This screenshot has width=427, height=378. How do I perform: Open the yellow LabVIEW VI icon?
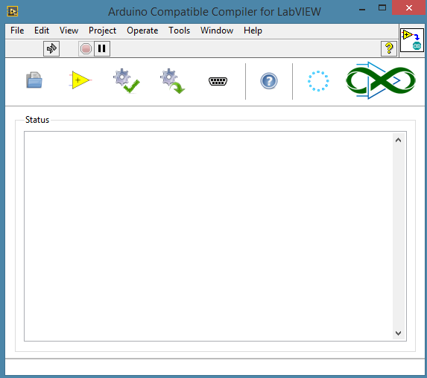click(80, 80)
